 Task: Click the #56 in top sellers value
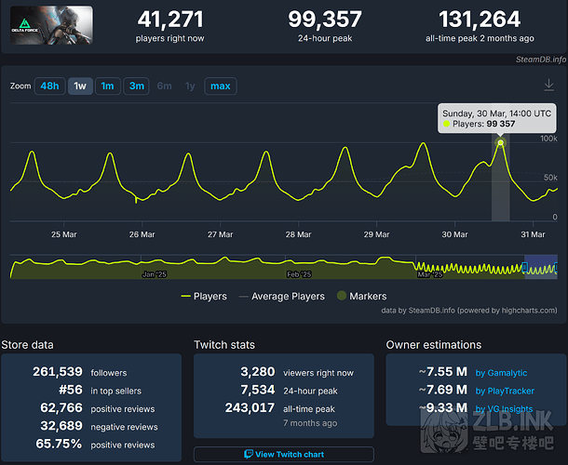coord(71,390)
